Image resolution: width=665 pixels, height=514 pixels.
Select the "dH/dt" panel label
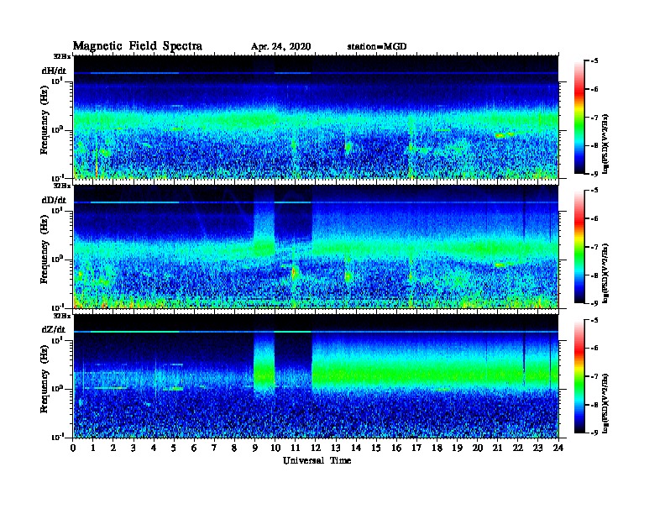click(54, 71)
